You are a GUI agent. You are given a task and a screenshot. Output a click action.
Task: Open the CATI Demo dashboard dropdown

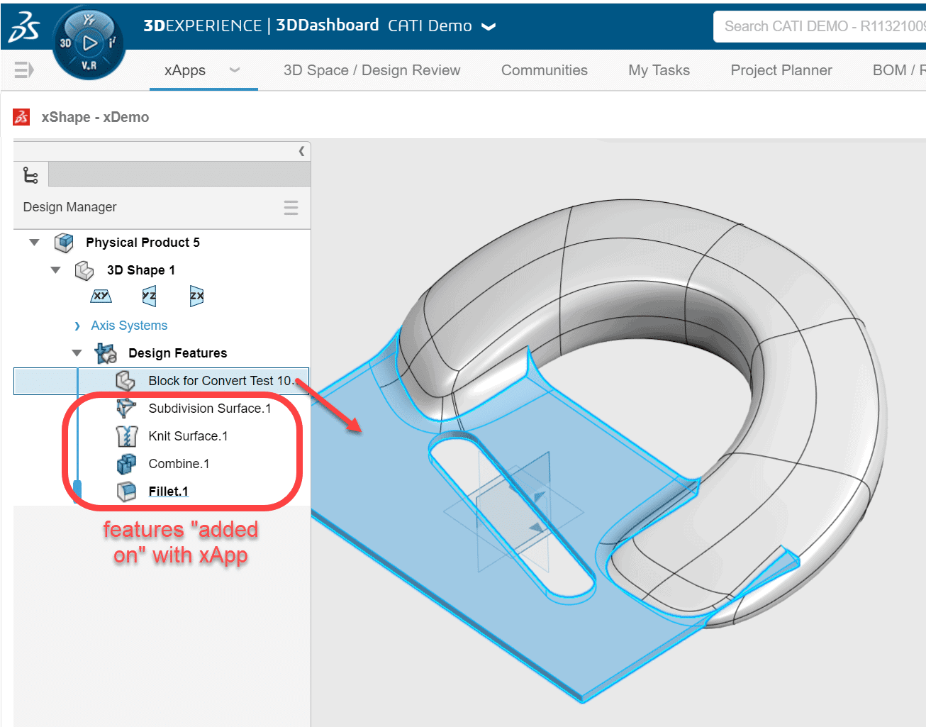point(489,27)
